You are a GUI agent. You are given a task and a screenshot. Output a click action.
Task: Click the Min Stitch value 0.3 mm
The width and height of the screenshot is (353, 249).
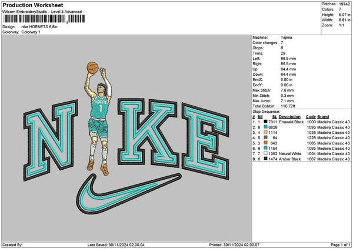[287, 96]
